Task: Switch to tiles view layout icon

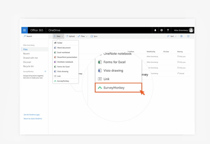Action: (x=182, y=36)
